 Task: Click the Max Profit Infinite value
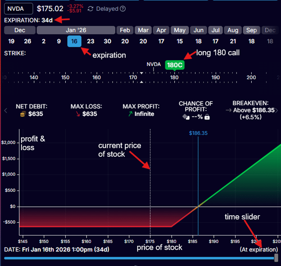pos(144,114)
